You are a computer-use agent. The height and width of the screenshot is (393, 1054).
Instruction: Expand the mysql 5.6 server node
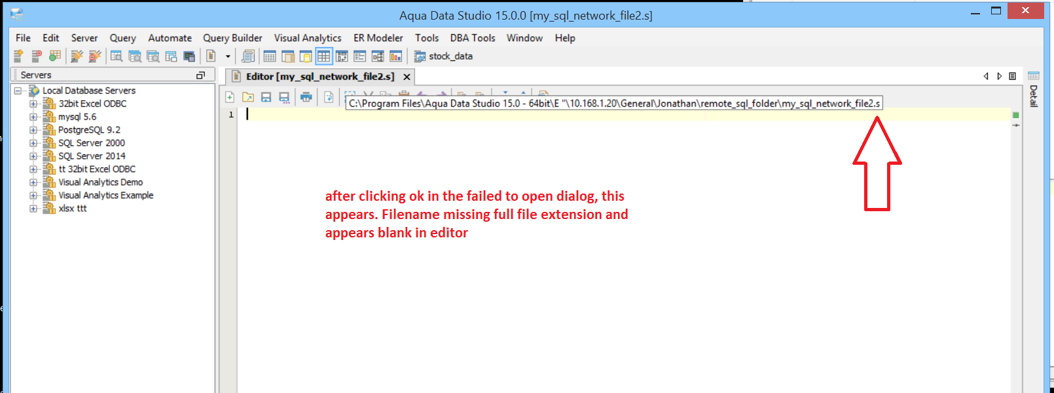coord(33,117)
